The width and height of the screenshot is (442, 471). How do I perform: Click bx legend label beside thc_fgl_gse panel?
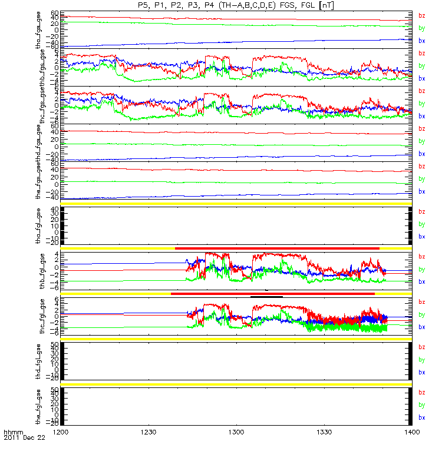point(421,327)
